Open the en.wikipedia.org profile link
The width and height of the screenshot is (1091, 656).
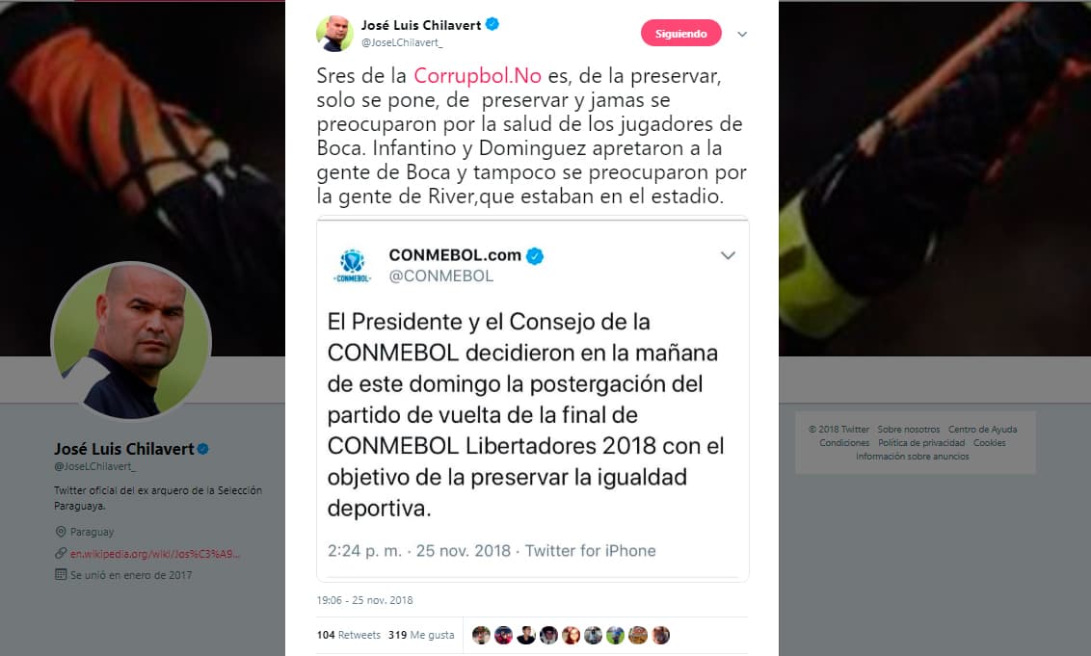[x=154, y=554]
